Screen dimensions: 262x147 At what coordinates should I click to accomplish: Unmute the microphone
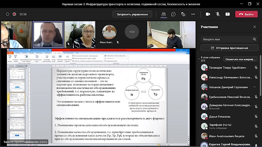(217, 14)
